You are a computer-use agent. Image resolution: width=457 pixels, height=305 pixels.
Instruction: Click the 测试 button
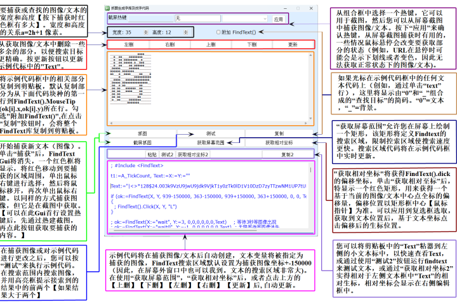pos(211,133)
